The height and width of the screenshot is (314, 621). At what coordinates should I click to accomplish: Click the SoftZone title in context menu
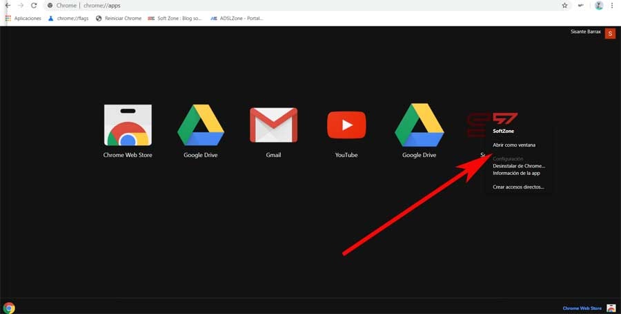pyautogui.click(x=504, y=131)
